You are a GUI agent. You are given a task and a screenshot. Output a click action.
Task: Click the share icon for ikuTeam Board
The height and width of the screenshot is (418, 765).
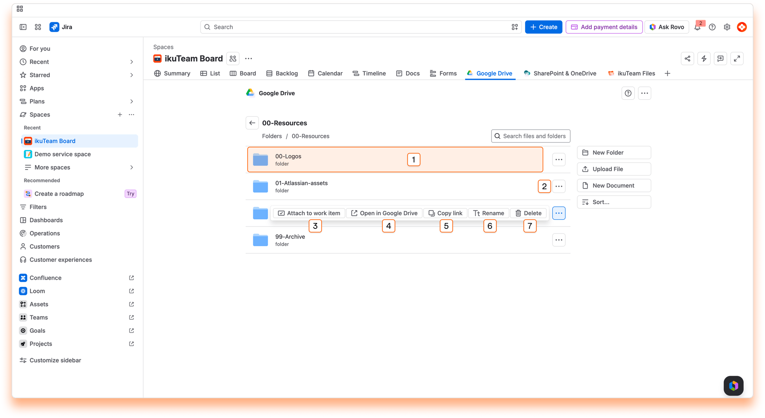coord(688,59)
